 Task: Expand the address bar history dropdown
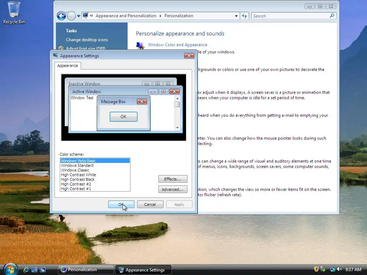tap(236, 16)
